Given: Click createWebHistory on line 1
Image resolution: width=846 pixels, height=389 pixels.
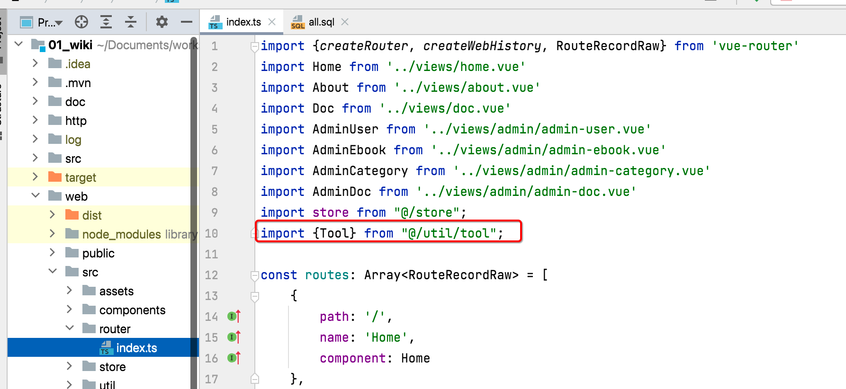Looking at the screenshot, I should coord(482,46).
